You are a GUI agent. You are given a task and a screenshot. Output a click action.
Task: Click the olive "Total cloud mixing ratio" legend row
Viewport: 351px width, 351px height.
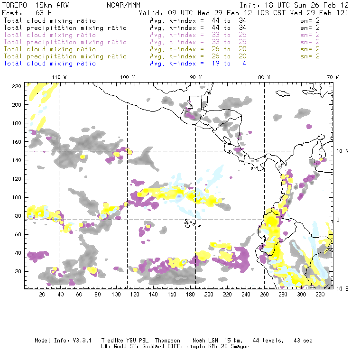pos(161,49)
